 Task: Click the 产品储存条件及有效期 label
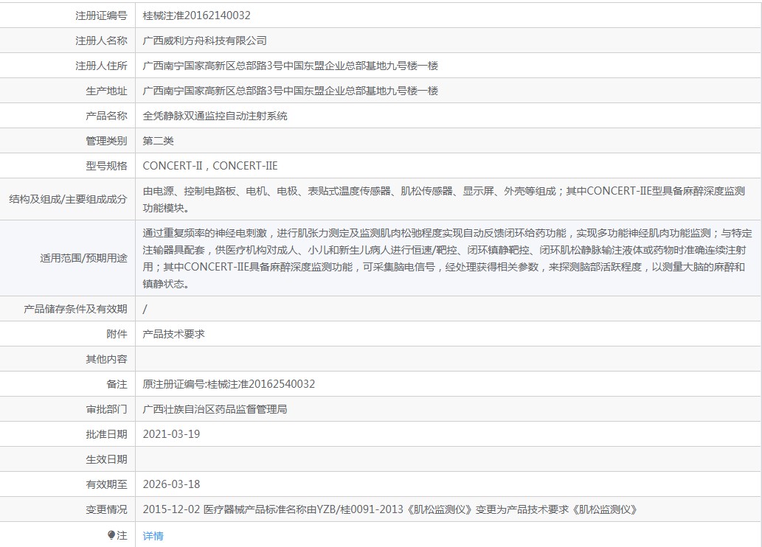[75, 309]
